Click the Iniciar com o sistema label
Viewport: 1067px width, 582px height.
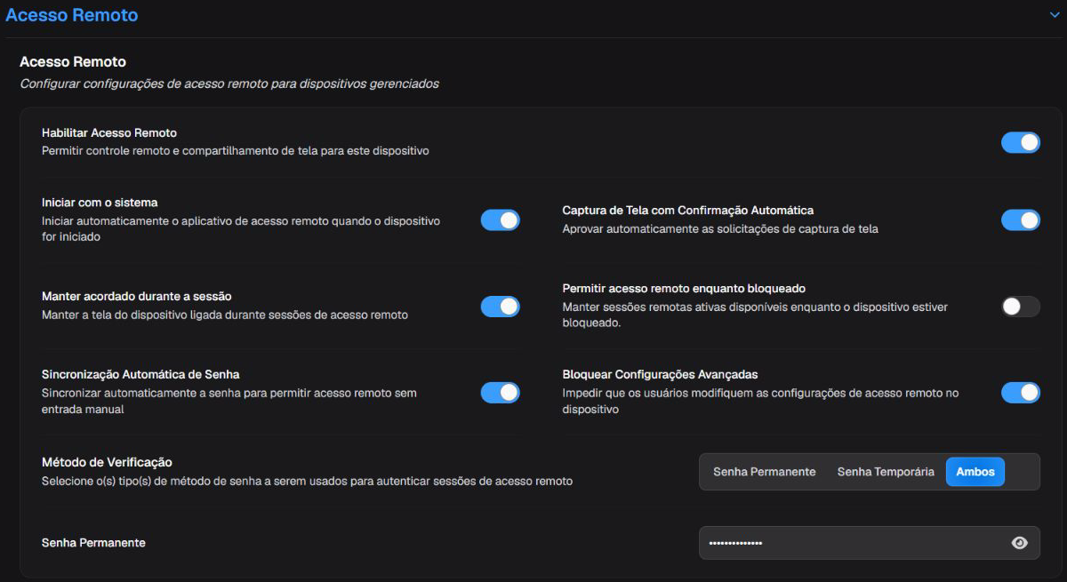(100, 203)
